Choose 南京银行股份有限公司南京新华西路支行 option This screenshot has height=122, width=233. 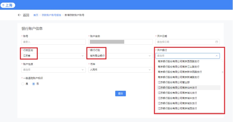[188, 72]
